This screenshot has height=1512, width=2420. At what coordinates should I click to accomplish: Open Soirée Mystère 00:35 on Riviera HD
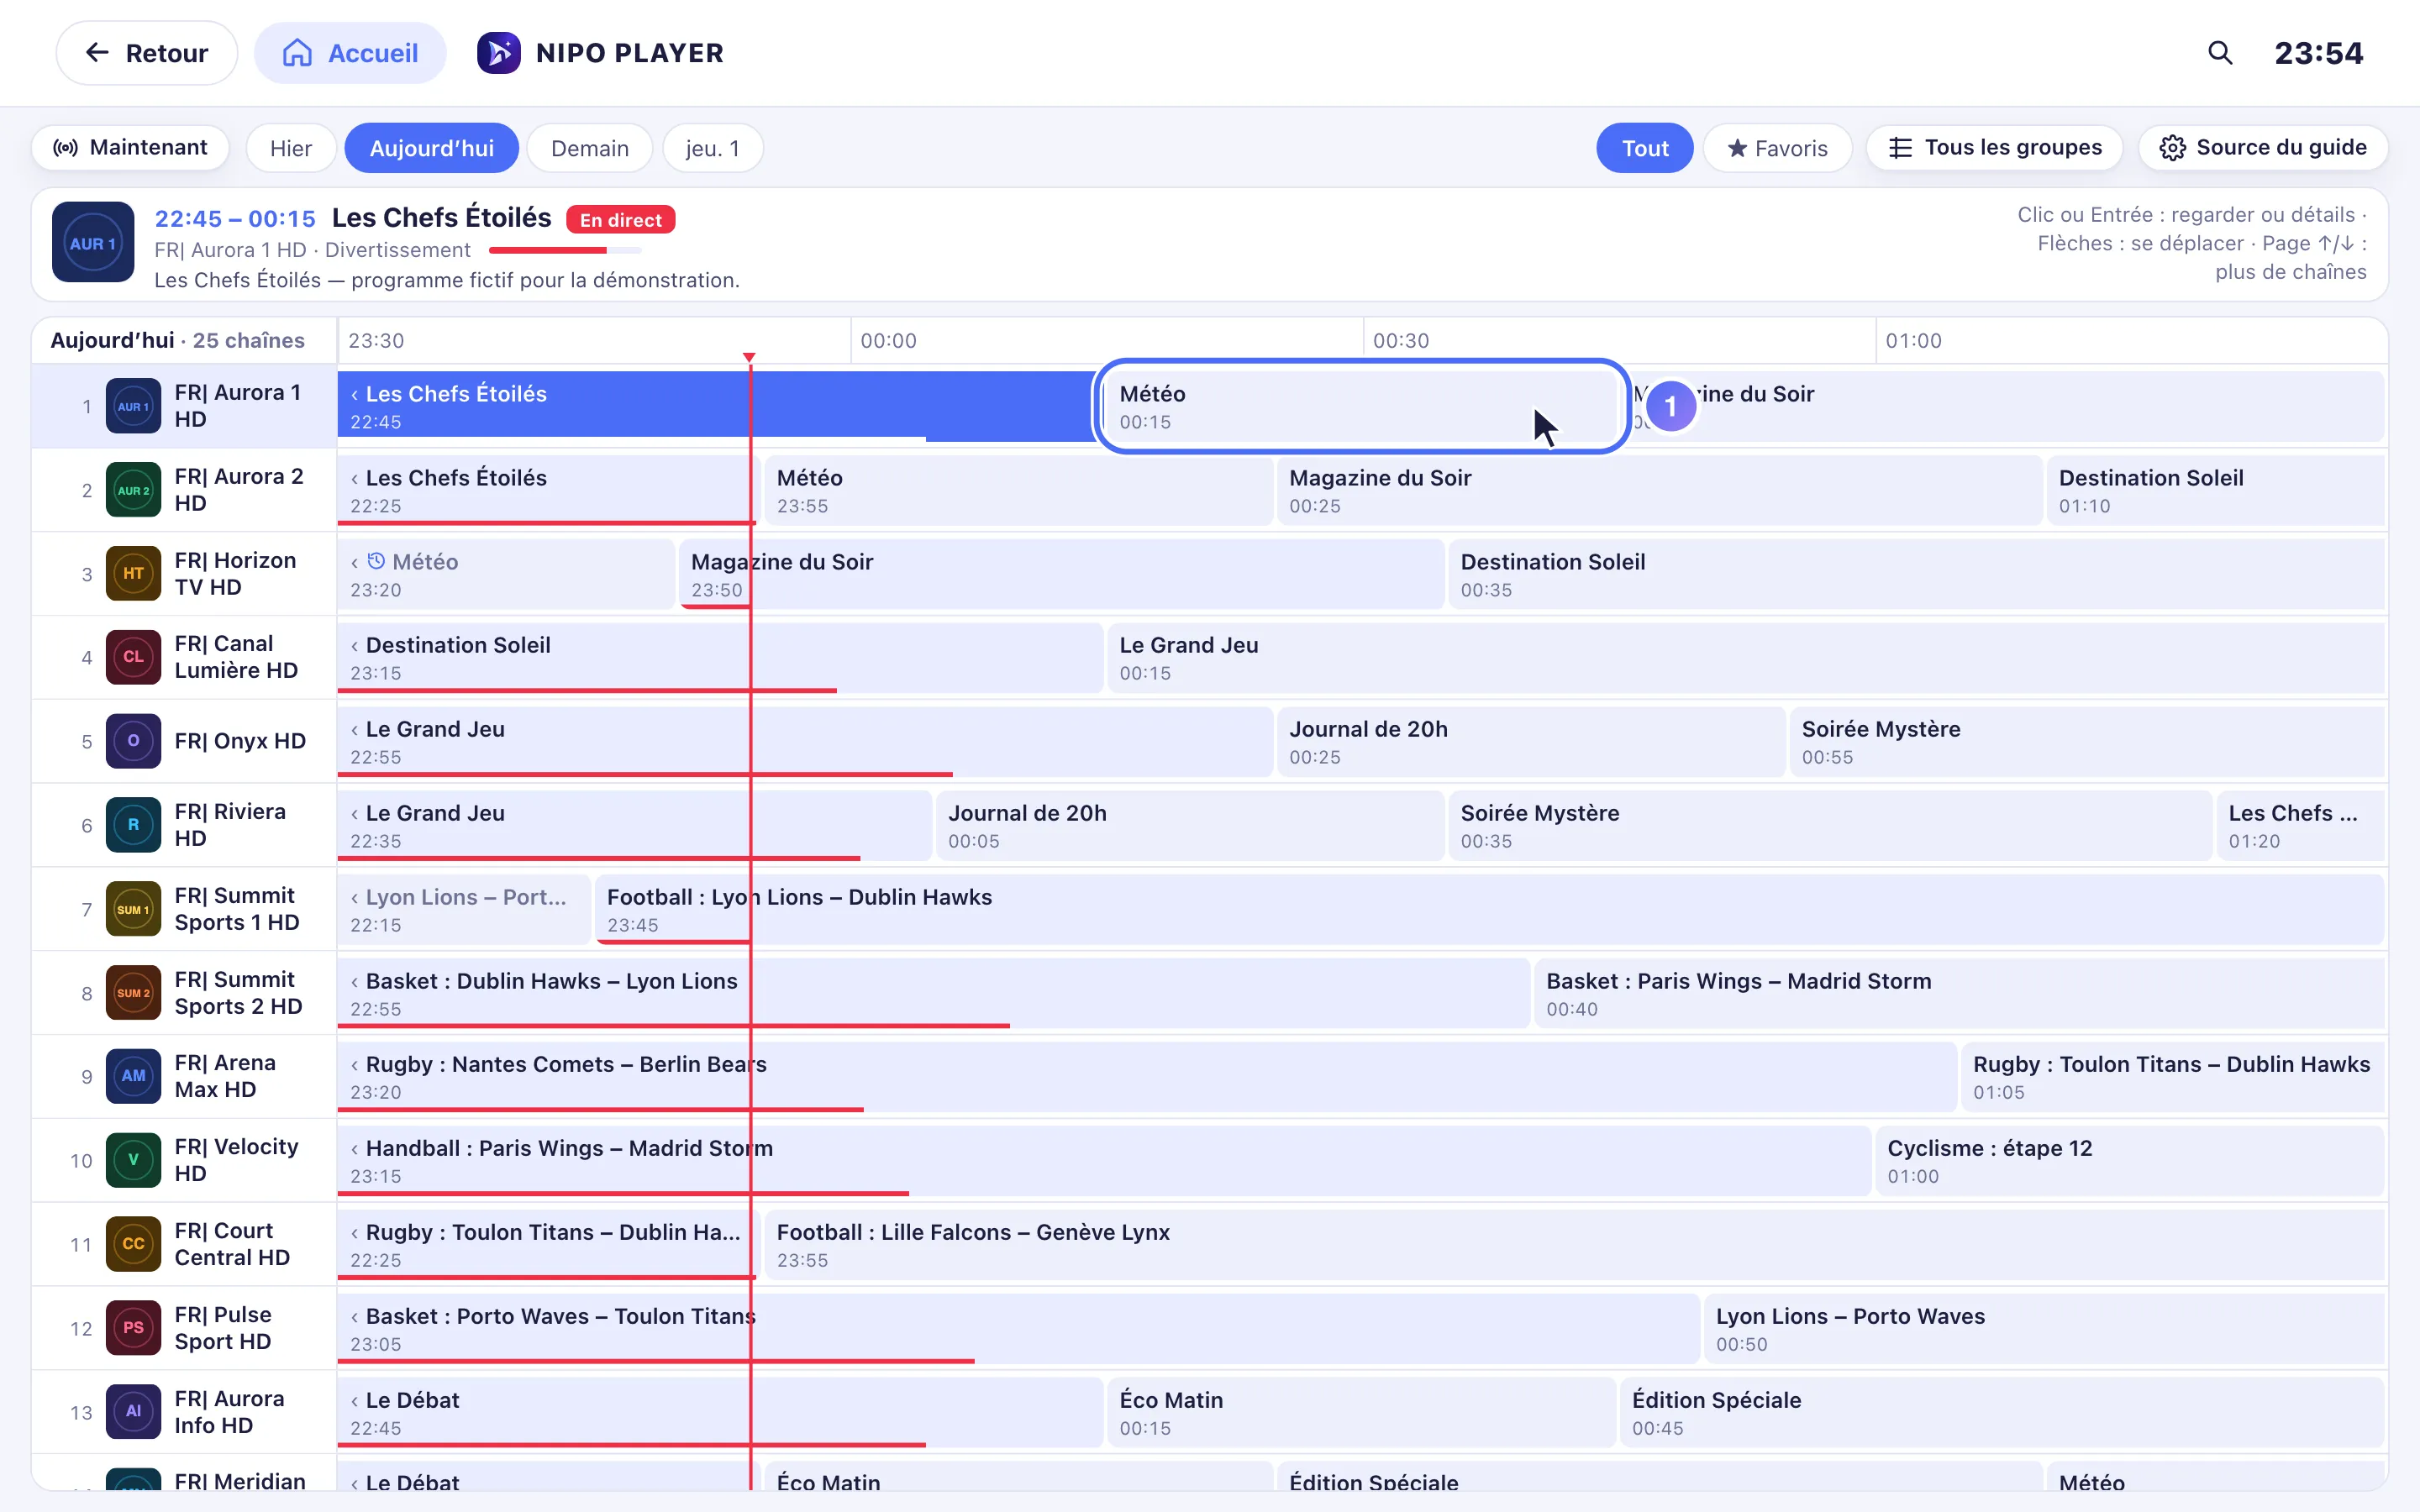(x=1829, y=826)
